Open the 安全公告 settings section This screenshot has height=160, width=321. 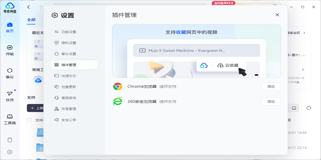(68, 119)
